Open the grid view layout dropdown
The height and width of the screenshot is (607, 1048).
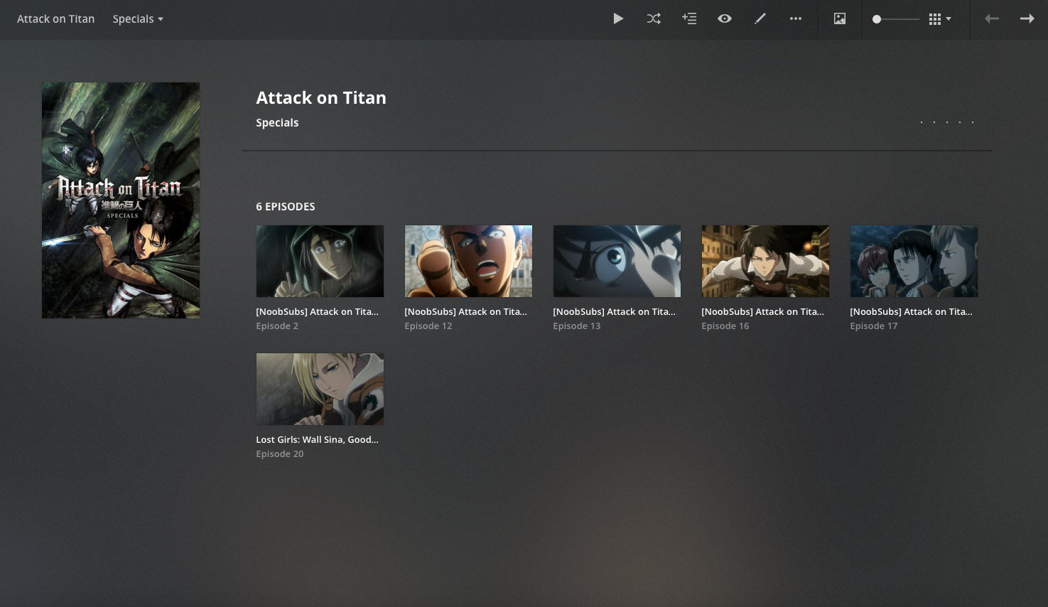[940, 19]
